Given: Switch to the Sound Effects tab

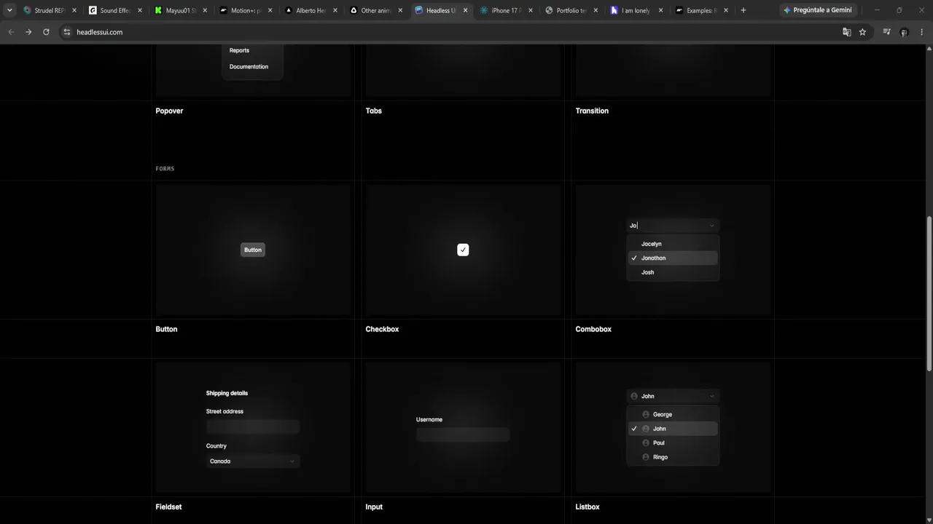Looking at the screenshot, I should 114,11.
